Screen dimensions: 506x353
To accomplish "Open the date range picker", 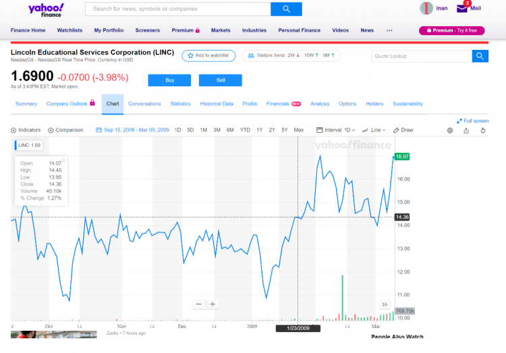I will pos(135,130).
